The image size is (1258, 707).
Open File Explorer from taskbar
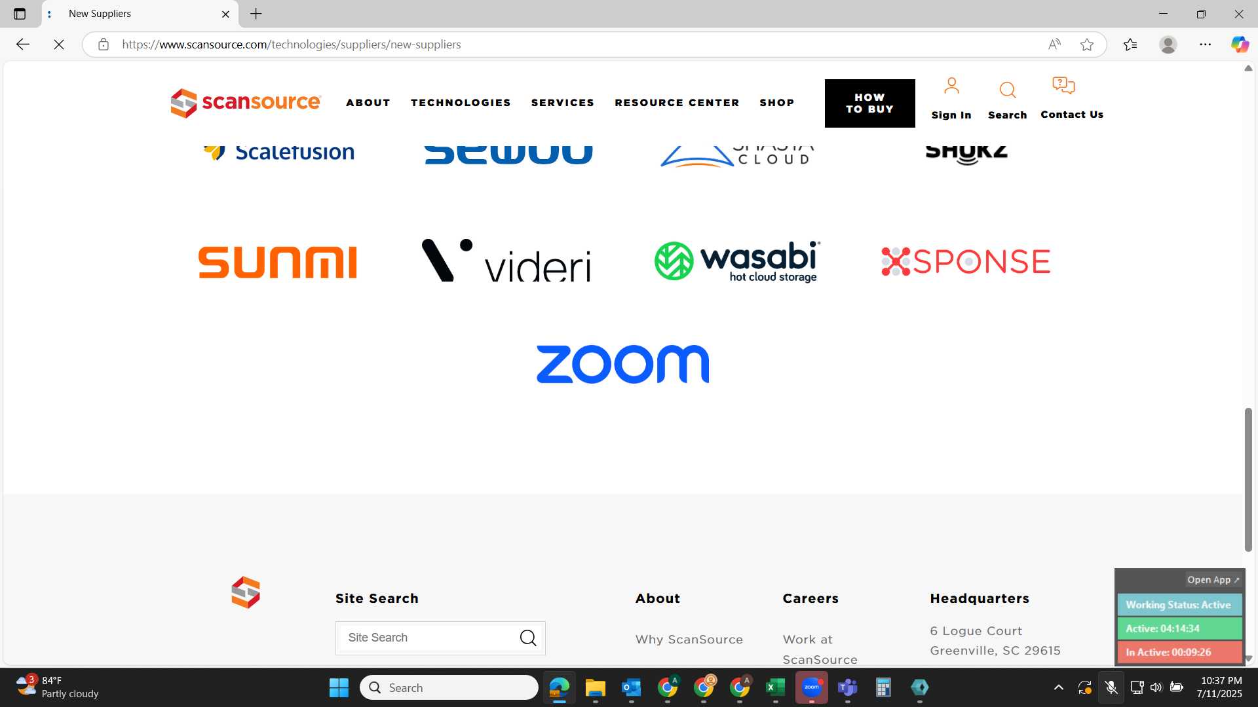coord(595,687)
